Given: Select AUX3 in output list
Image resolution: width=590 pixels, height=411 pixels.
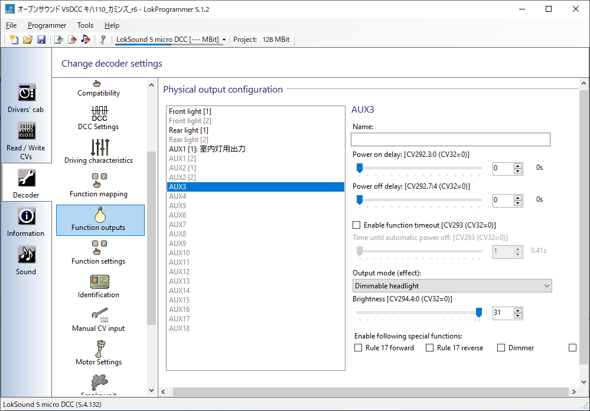Looking at the screenshot, I should point(256,187).
